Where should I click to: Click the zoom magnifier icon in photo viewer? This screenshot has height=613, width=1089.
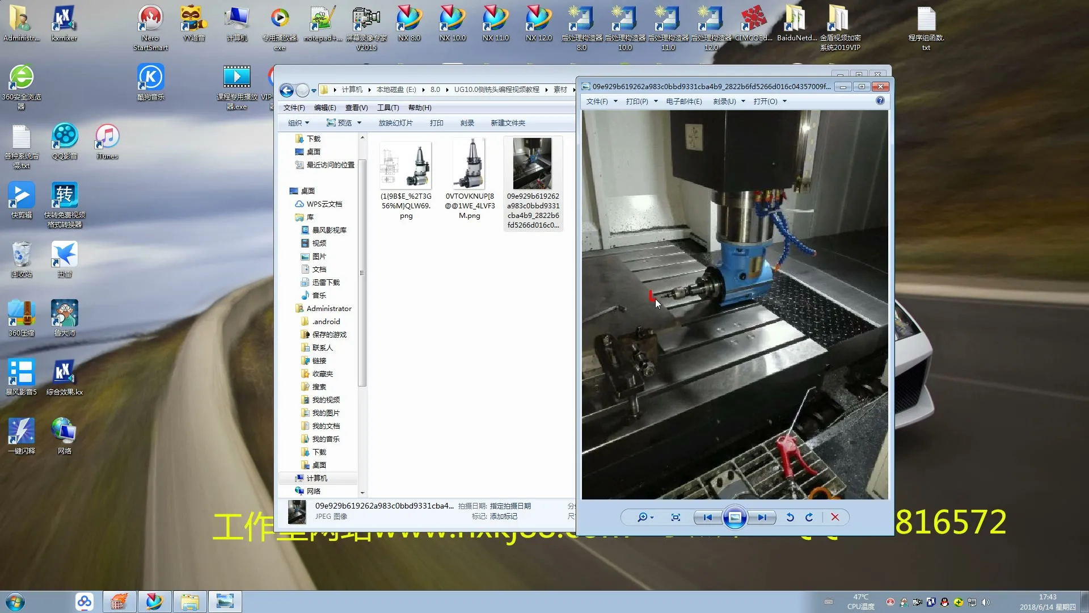[642, 517]
